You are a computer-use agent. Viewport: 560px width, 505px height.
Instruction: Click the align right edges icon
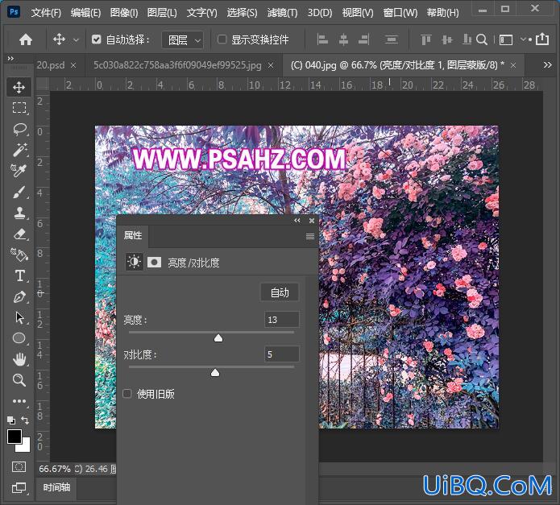pyautogui.click(x=364, y=39)
